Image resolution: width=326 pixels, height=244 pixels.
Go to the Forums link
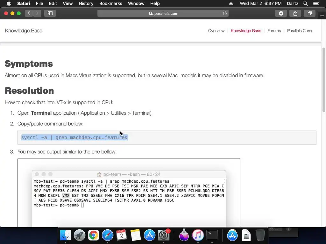(274, 31)
